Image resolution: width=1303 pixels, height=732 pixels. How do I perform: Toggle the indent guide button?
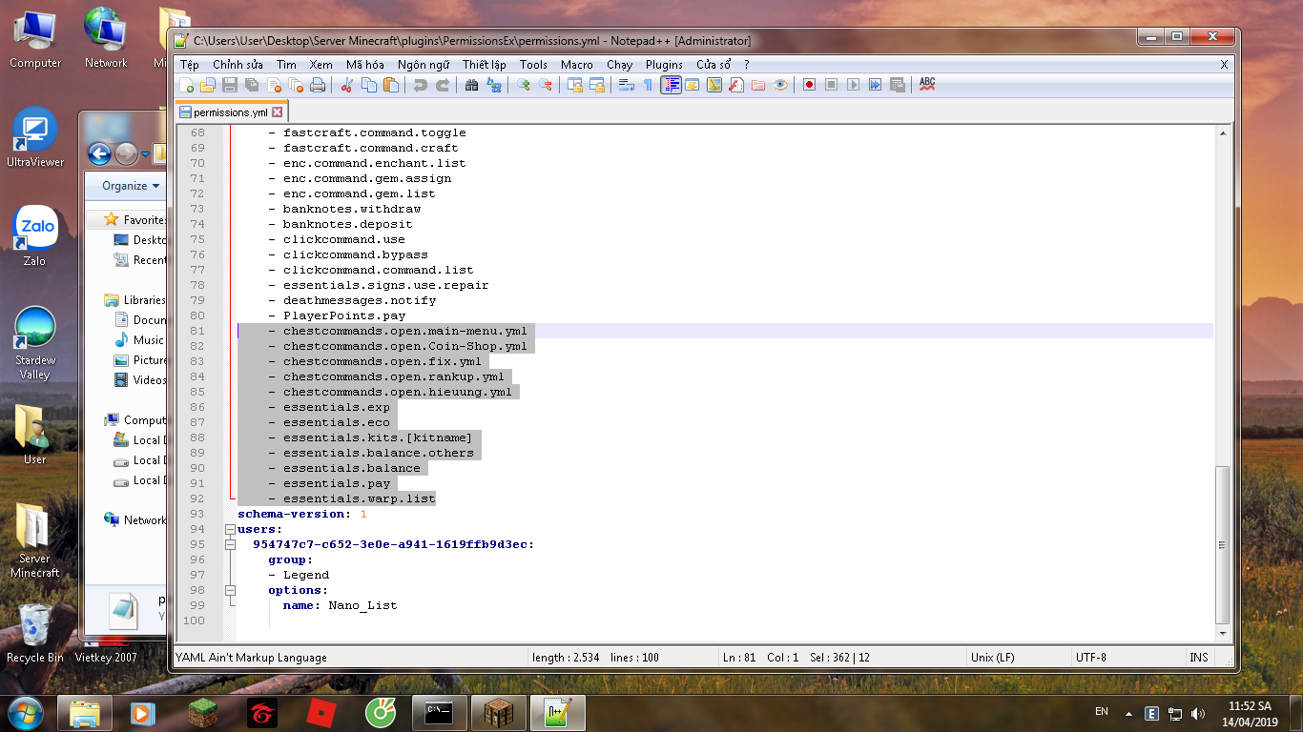click(671, 85)
